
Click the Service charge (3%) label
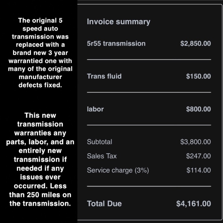(118, 170)
